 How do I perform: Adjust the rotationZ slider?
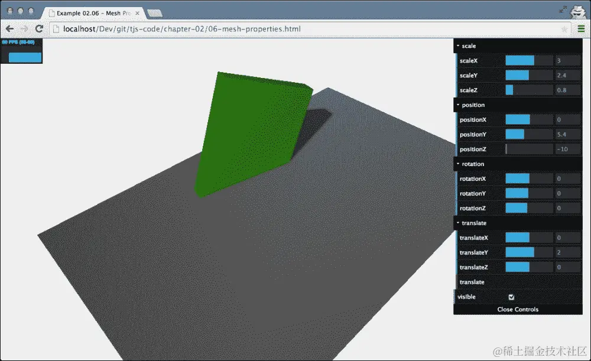click(x=529, y=208)
